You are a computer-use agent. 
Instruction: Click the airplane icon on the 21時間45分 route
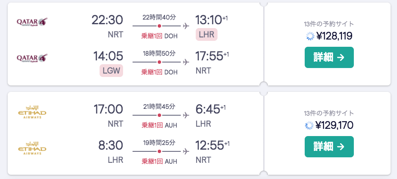coord(186,115)
